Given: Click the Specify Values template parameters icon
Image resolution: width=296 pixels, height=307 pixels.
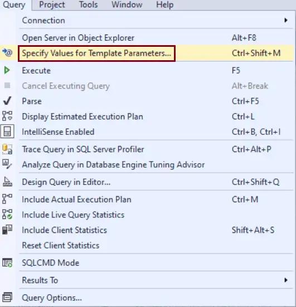Looking at the screenshot, I should (x=7, y=53).
